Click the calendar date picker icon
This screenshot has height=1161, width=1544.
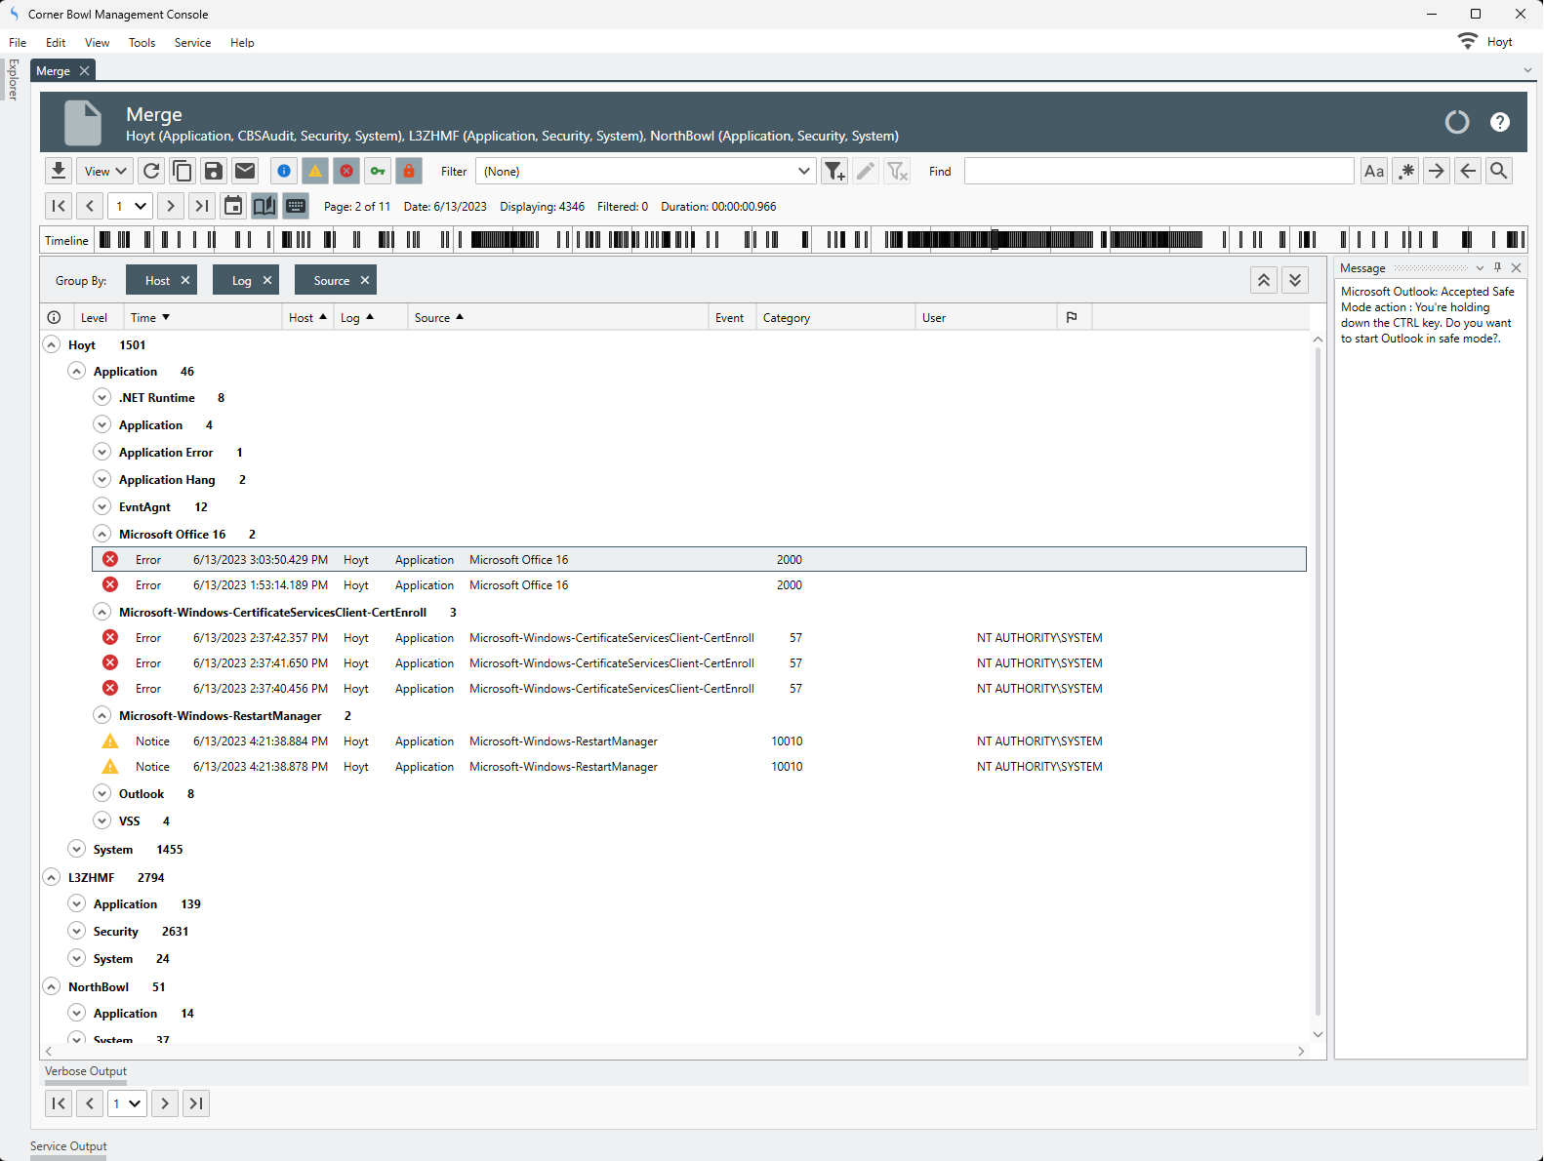pos(233,206)
